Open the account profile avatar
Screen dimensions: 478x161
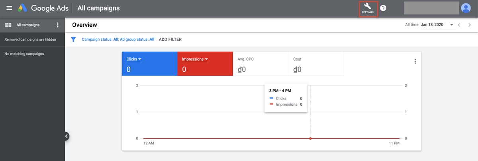(x=466, y=8)
